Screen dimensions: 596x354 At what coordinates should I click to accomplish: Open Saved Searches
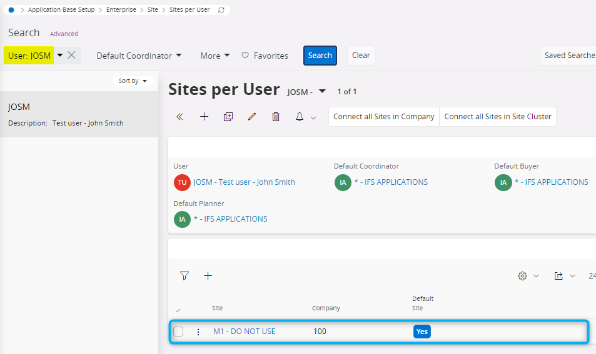click(x=568, y=56)
